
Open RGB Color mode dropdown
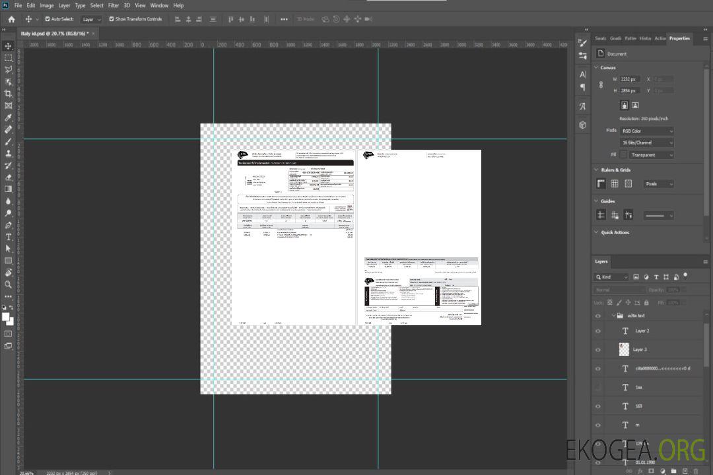(x=646, y=131)
